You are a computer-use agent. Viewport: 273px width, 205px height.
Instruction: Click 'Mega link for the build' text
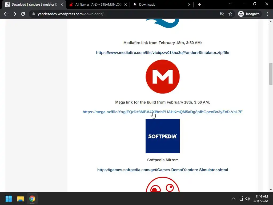tap(163, 102)
